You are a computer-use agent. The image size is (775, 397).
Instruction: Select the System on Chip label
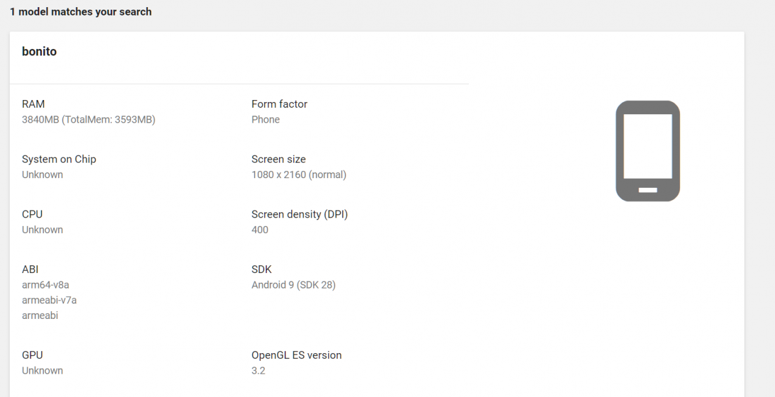click(x=59, y=159)
